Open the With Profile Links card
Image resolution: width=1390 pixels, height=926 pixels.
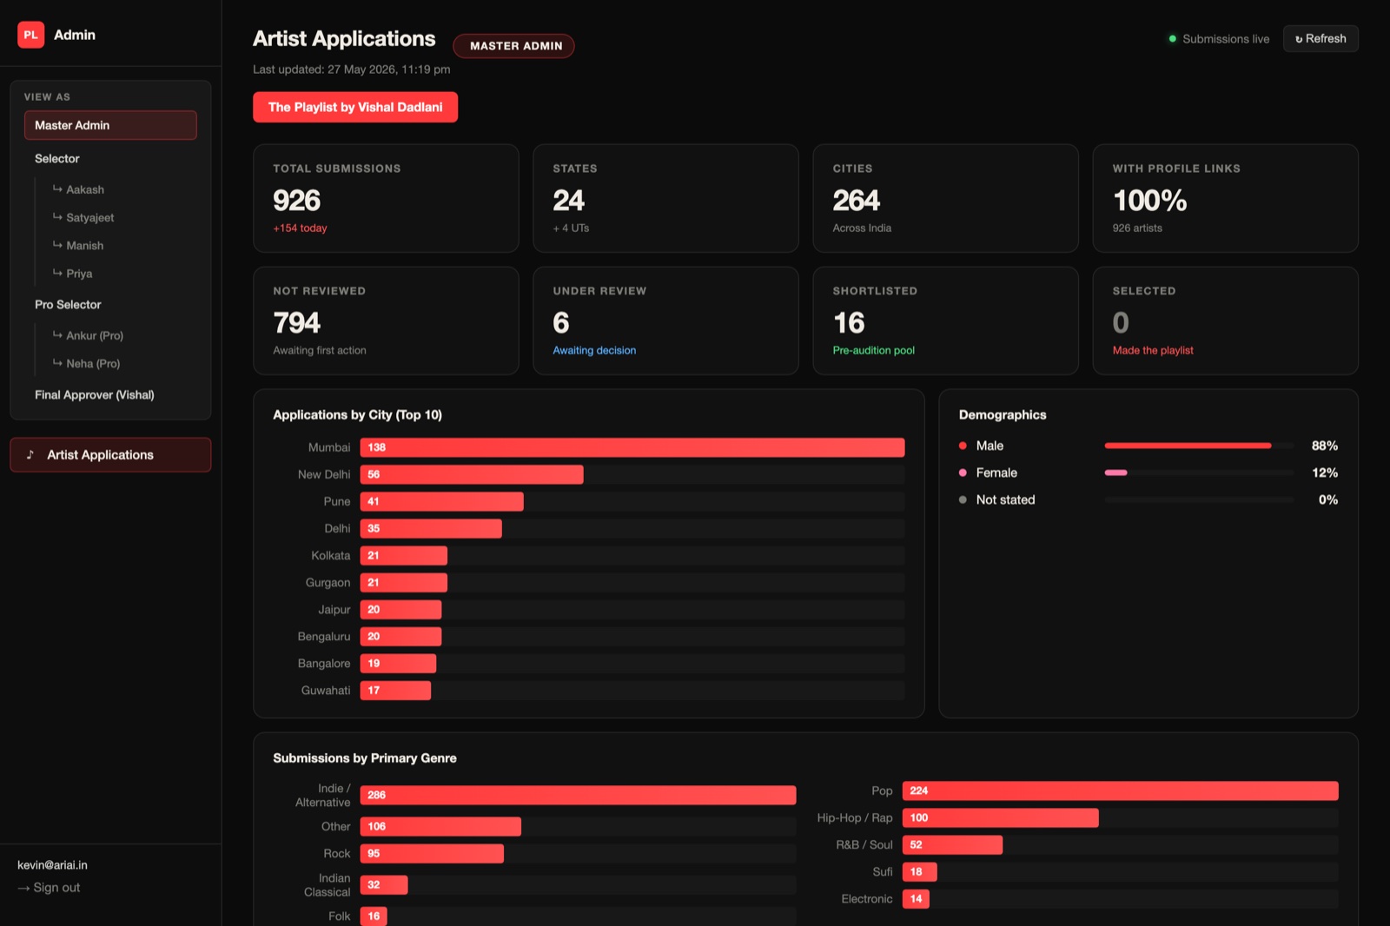pos(1225,198)
